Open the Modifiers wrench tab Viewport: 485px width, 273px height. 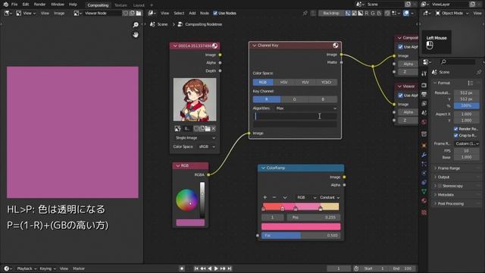pos(424,155)
